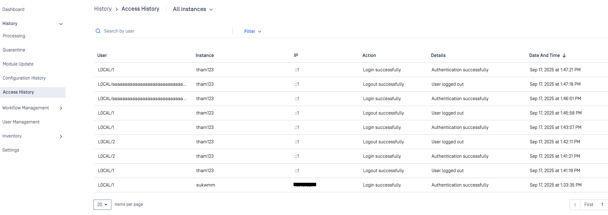Expand the Inventory sidebar section
Screen dimensions: 608x215
[x=61, y=136]
